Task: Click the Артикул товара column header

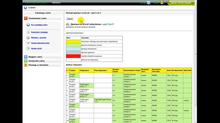Action: 118,70
